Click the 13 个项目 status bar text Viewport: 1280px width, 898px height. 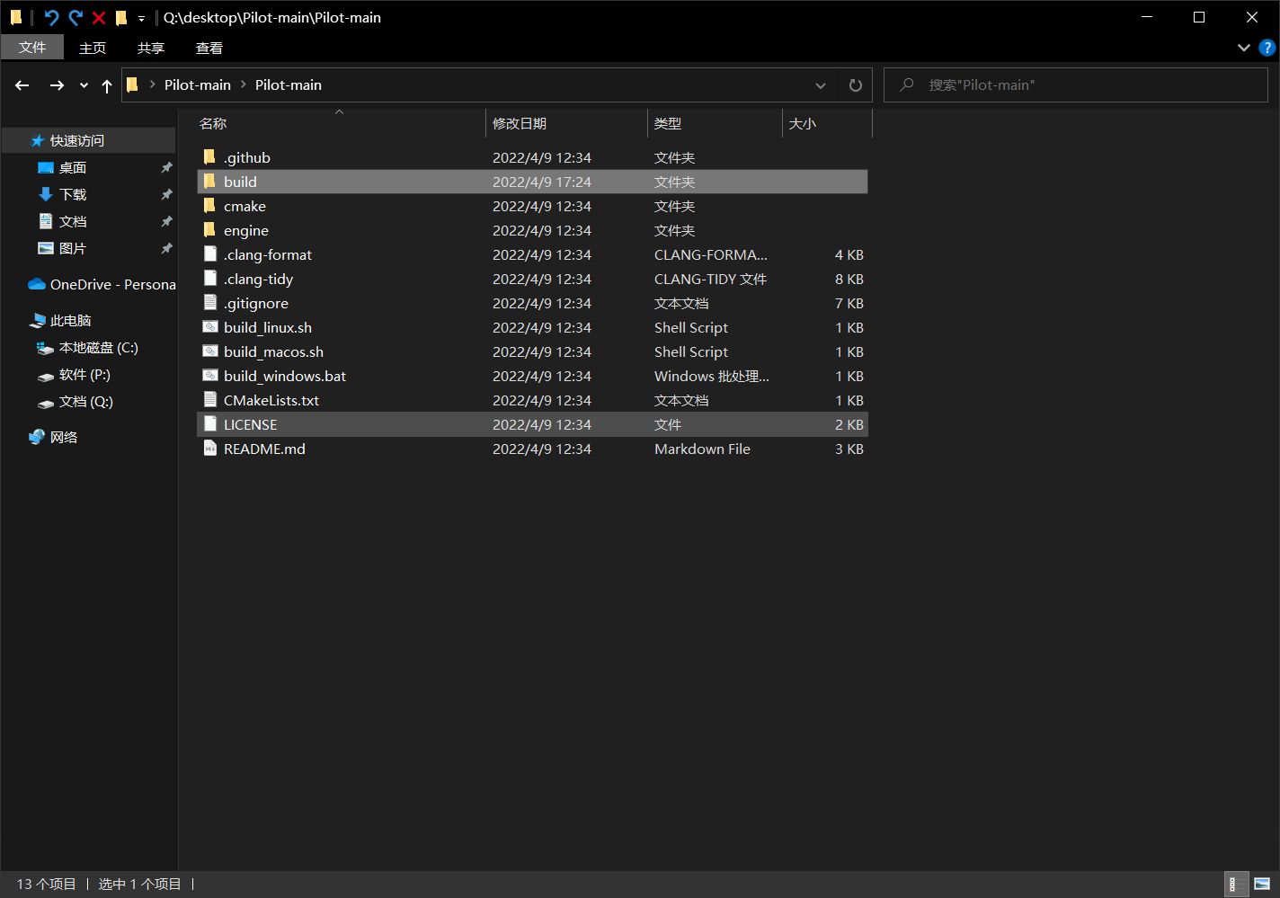47,885
